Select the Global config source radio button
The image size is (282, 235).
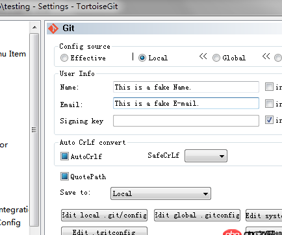pyautogui.click(x=216, y=58)
